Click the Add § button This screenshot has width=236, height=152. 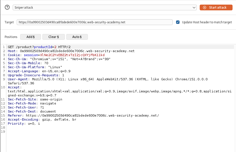click(x=31, y=37)
